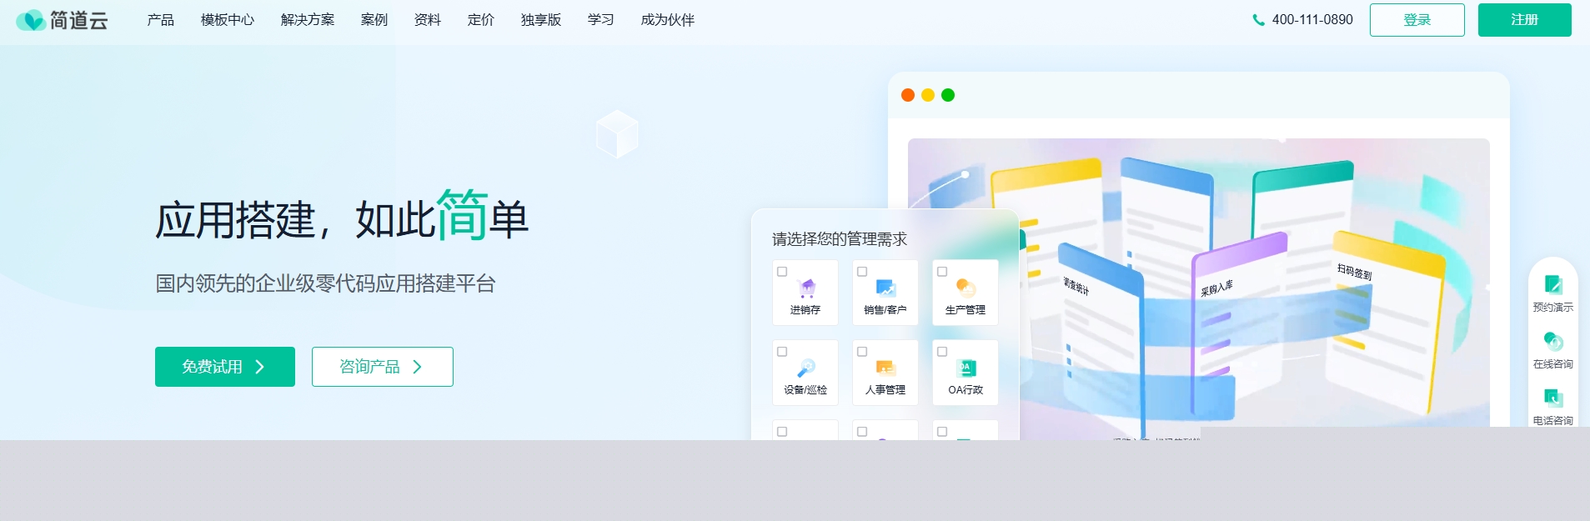This screenshot has height=521, width=1590.
Task: Click the 咨询产品 button
Action: pyautogui.click(x=383, y=367)
